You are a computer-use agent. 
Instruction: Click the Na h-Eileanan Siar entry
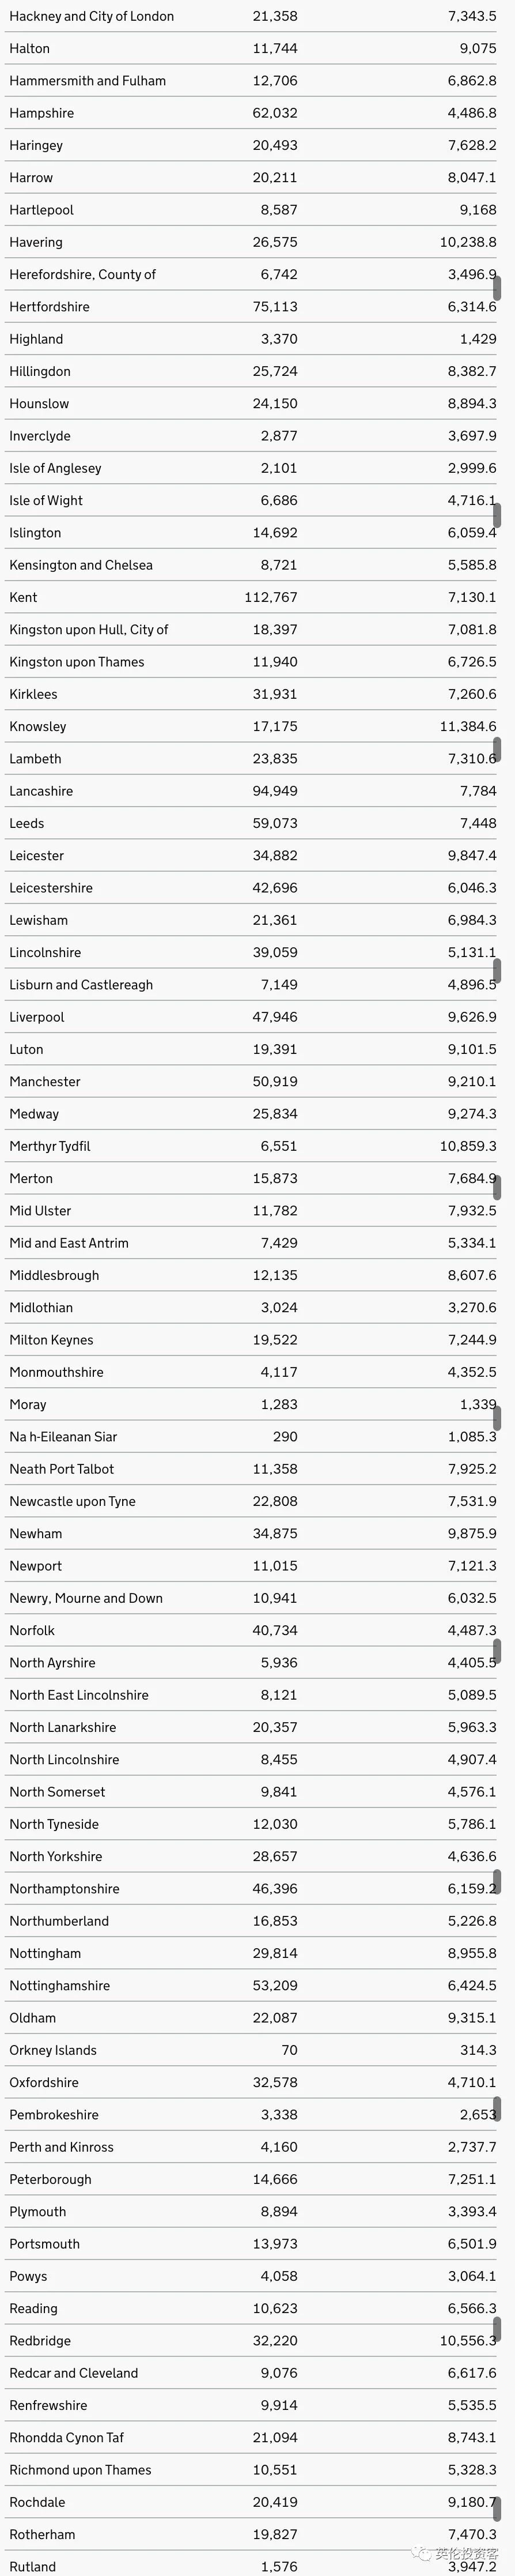point(63,1436)
